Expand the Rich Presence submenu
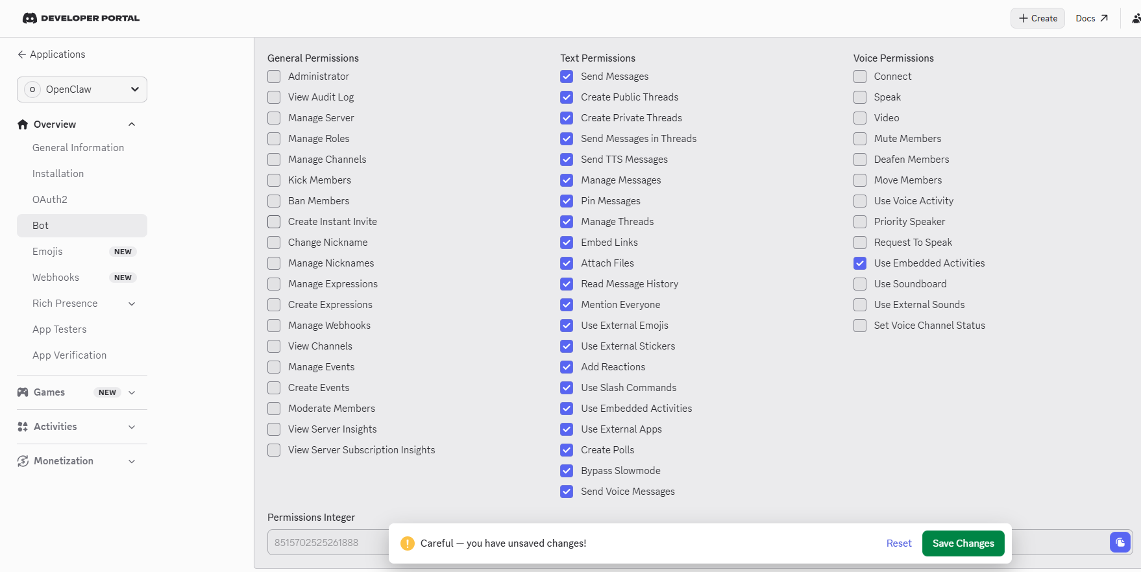1141x572 pixels. tap(132, 304)
